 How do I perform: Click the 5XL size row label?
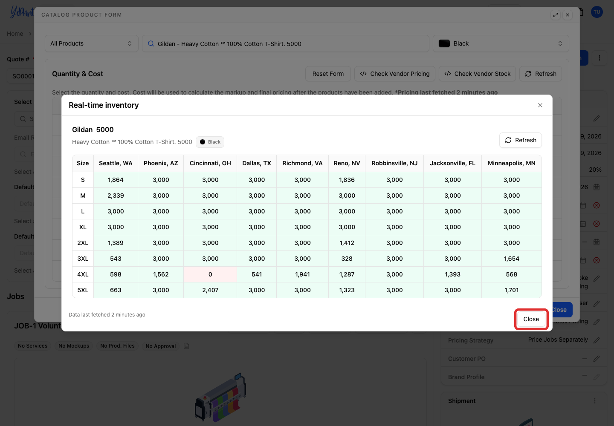click(83, 290)
